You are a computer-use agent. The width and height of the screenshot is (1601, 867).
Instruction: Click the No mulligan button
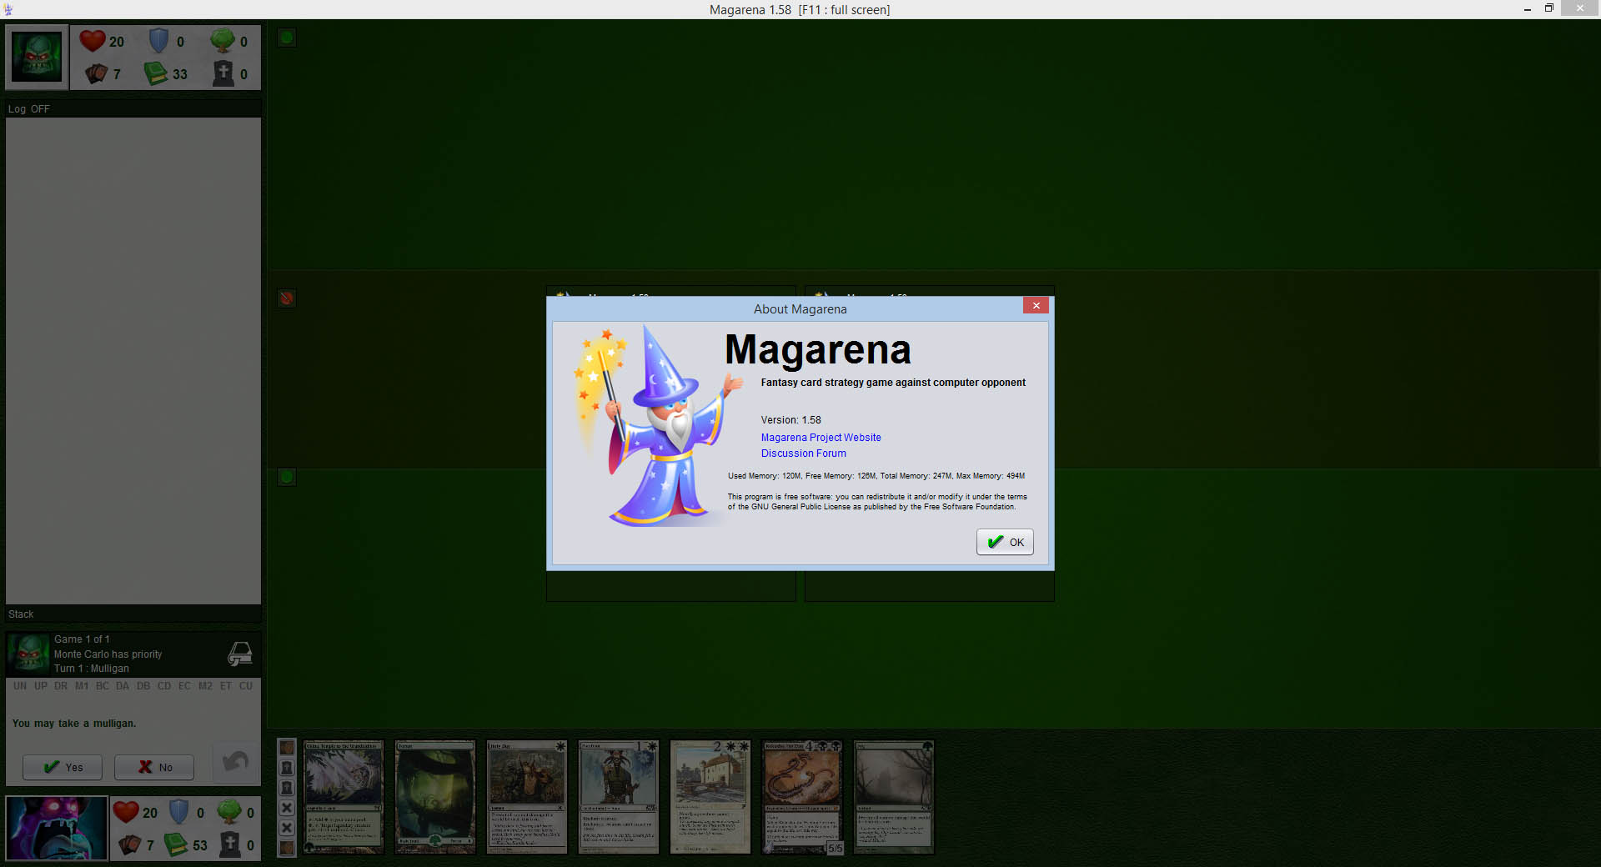point(154,767)
